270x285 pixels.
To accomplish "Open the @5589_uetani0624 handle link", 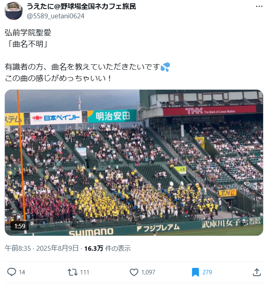I will [x=55, y=16].
